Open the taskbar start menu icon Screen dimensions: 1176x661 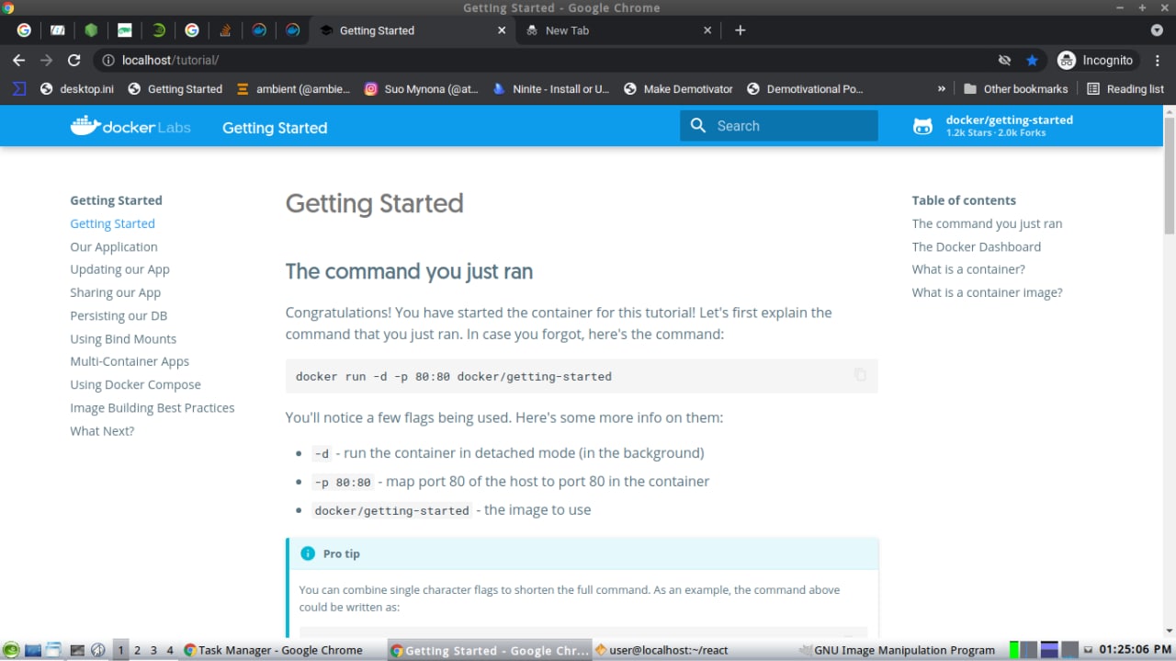pyautogui.click(x=11, y=650)
